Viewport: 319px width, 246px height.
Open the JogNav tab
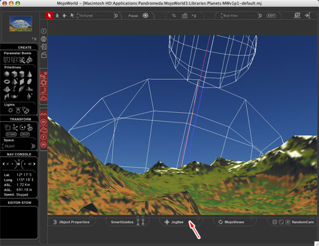tap(174, 222)
